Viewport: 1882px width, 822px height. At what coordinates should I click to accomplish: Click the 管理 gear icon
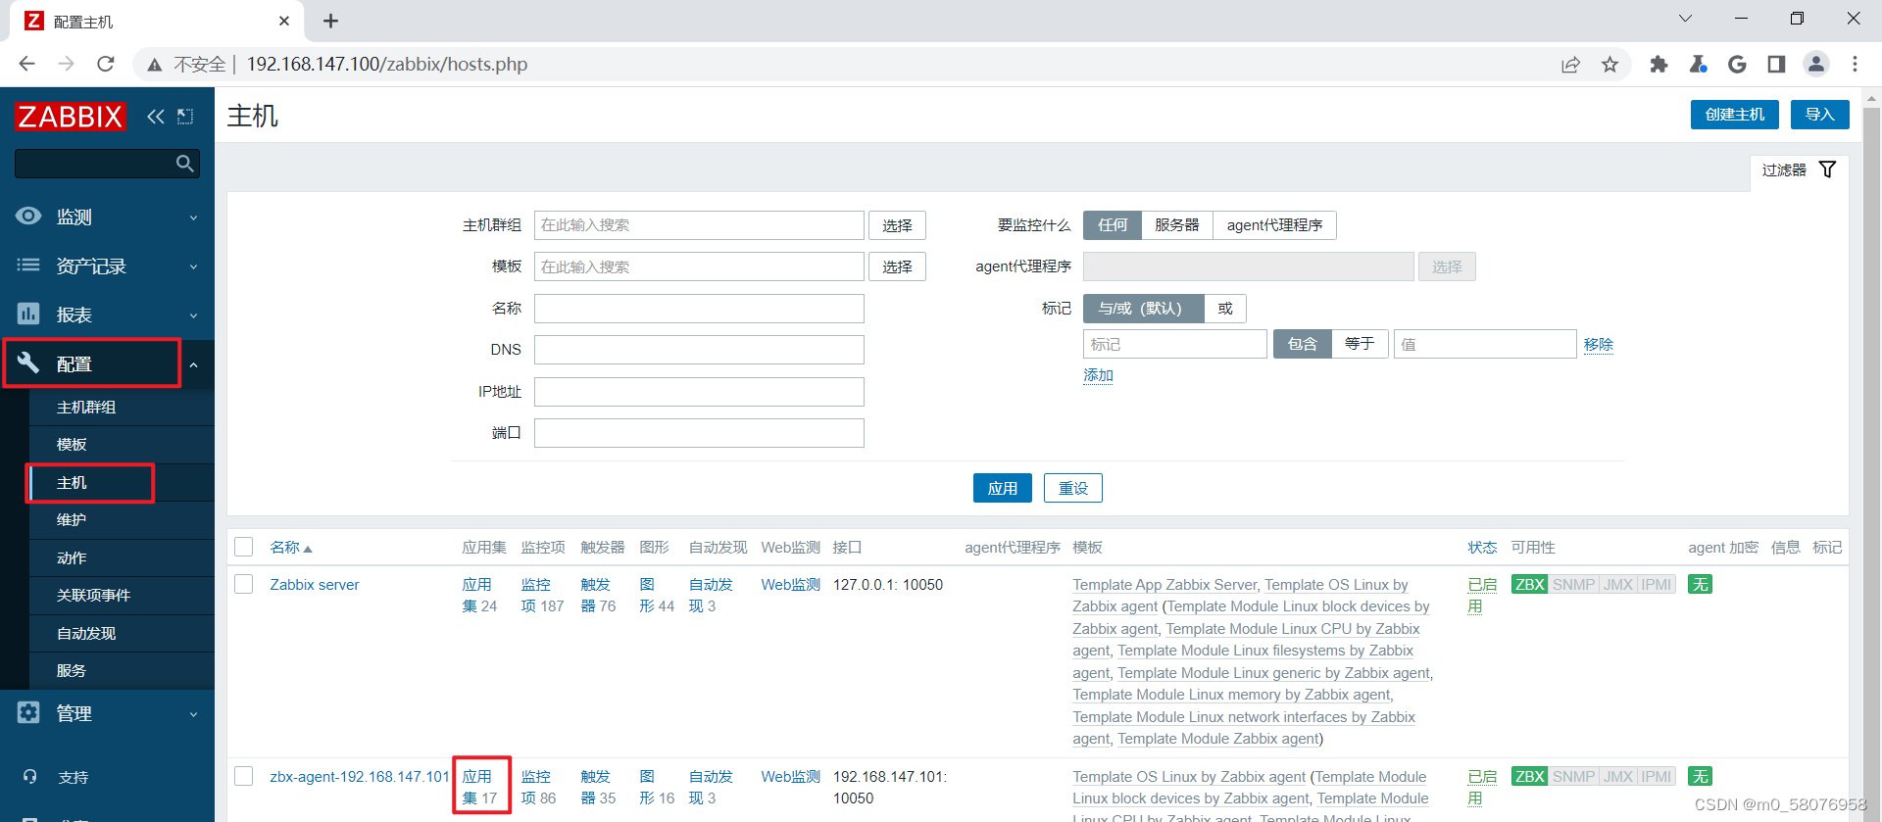pyautogui.click(x=28, y=712)
